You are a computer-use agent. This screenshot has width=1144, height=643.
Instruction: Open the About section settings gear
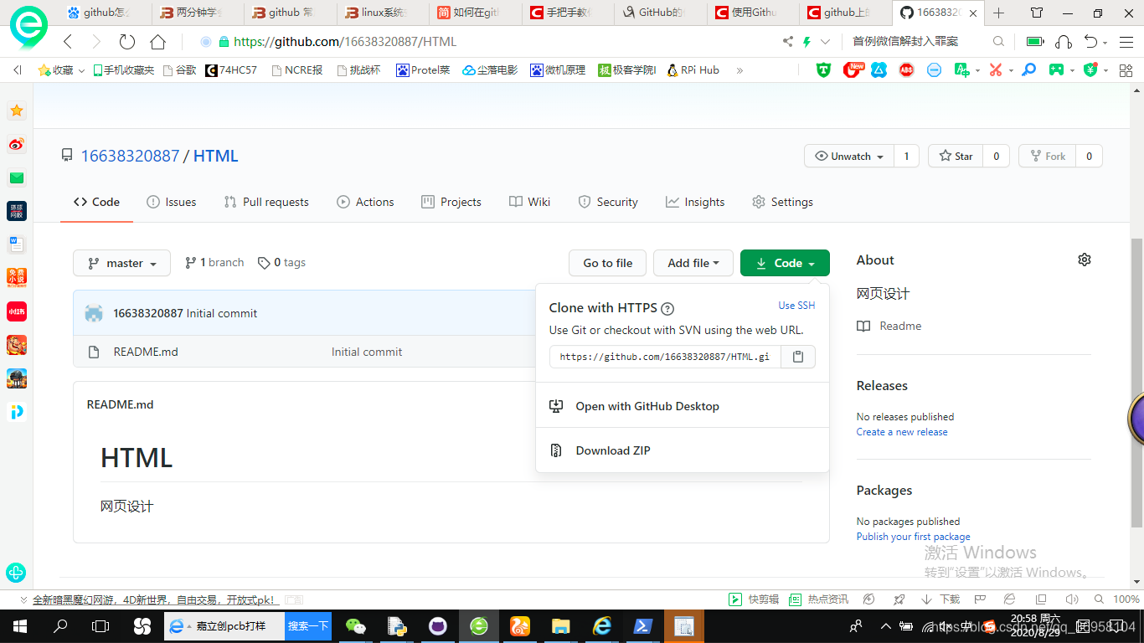click(x=1085, y=260)
